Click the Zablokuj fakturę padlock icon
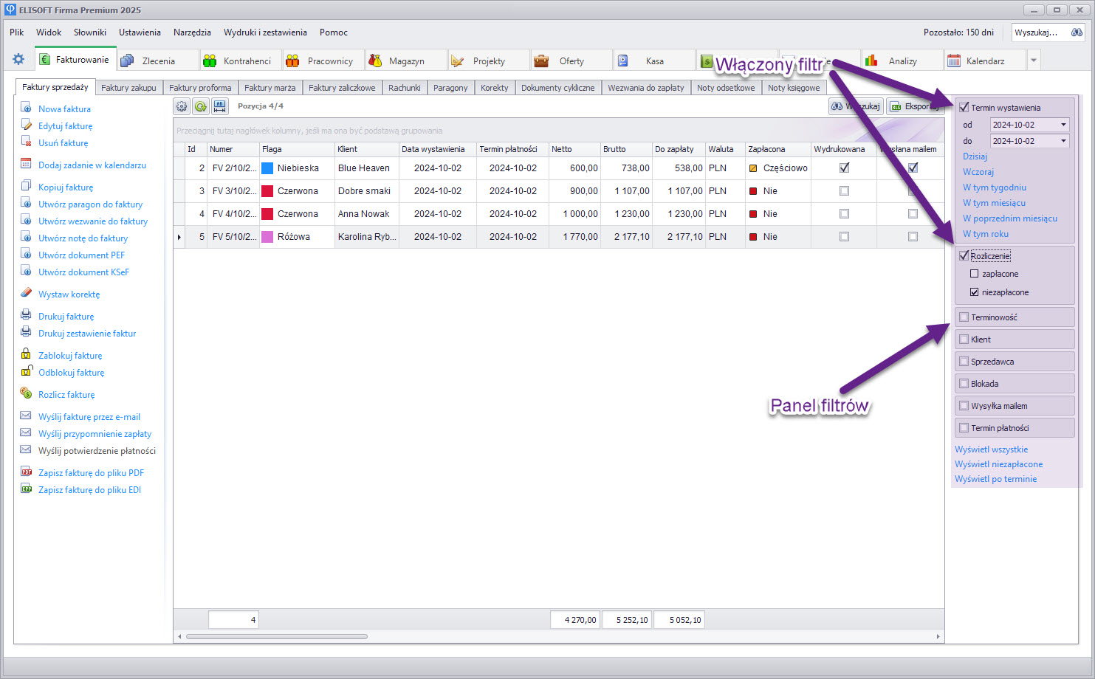1095x679 pixels. coord(26,354)
